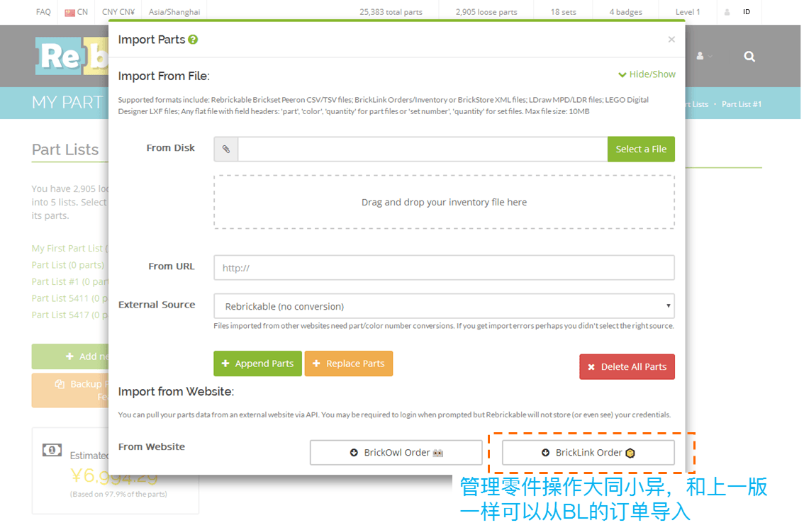Image resolution: width=804 pixels, height=530 pixels.
Task: Click the 18 sets link
Action: (563, 12)
